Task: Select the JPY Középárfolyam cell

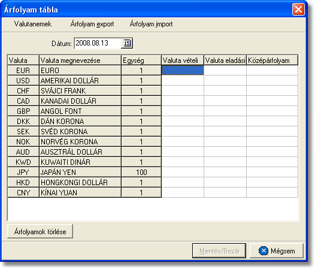Action: pos(272,172)
